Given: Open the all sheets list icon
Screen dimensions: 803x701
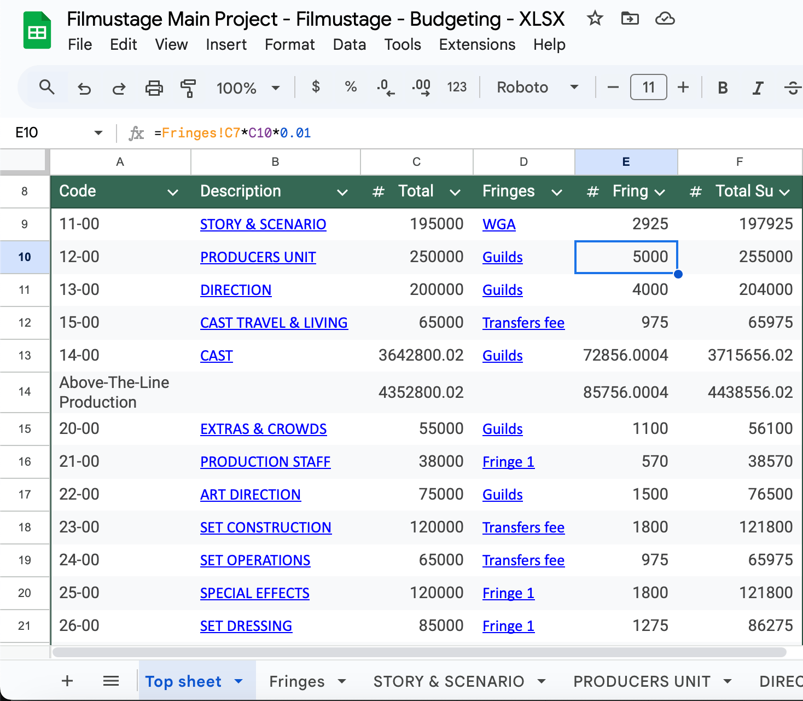Looking at the screenshot, I should tap(111, 681).
